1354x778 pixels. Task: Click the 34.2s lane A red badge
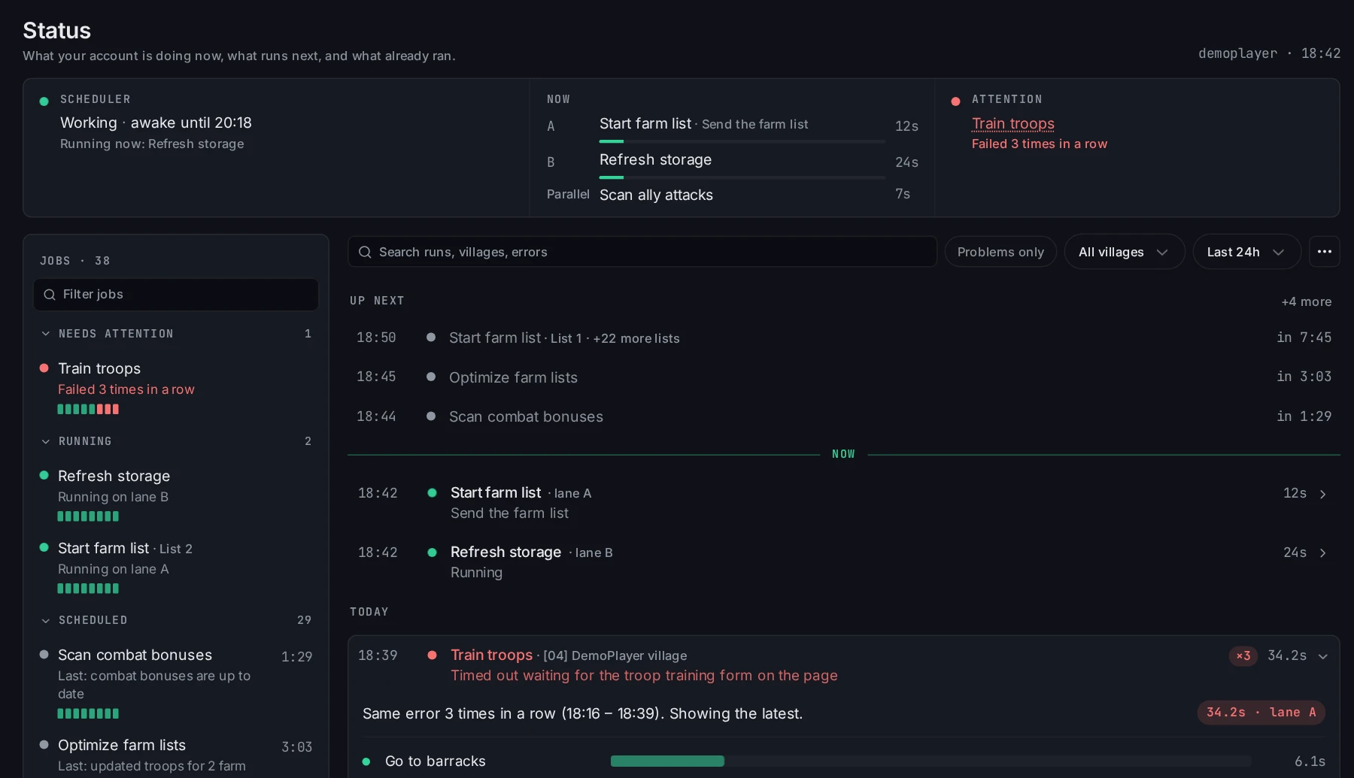pyautogui.click(x=1261, y=713)
